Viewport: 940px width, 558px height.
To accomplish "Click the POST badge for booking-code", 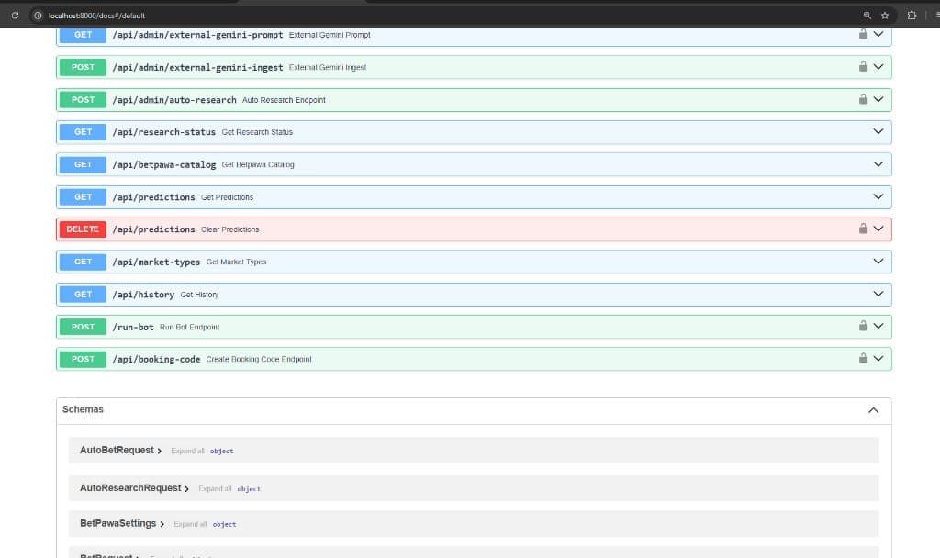I will point(83,359).
